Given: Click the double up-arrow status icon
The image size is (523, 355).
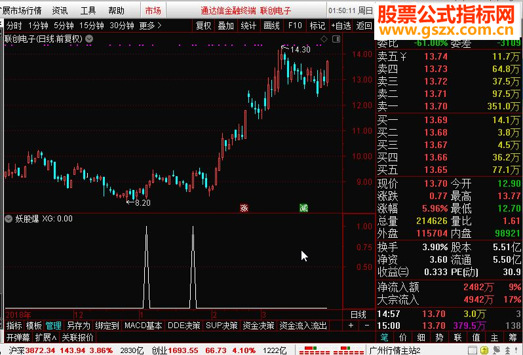Looking at the screenshot, I should point(508,350).
